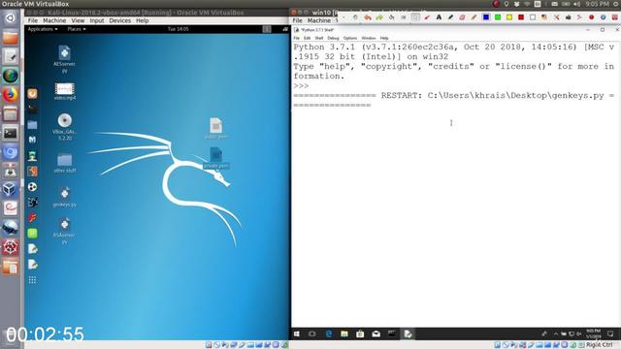Pick the yellow color swatch
621x349 pixels.
[509, 17]
